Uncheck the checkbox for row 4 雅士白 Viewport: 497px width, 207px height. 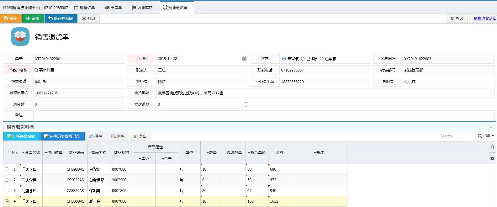pos(7,201)
